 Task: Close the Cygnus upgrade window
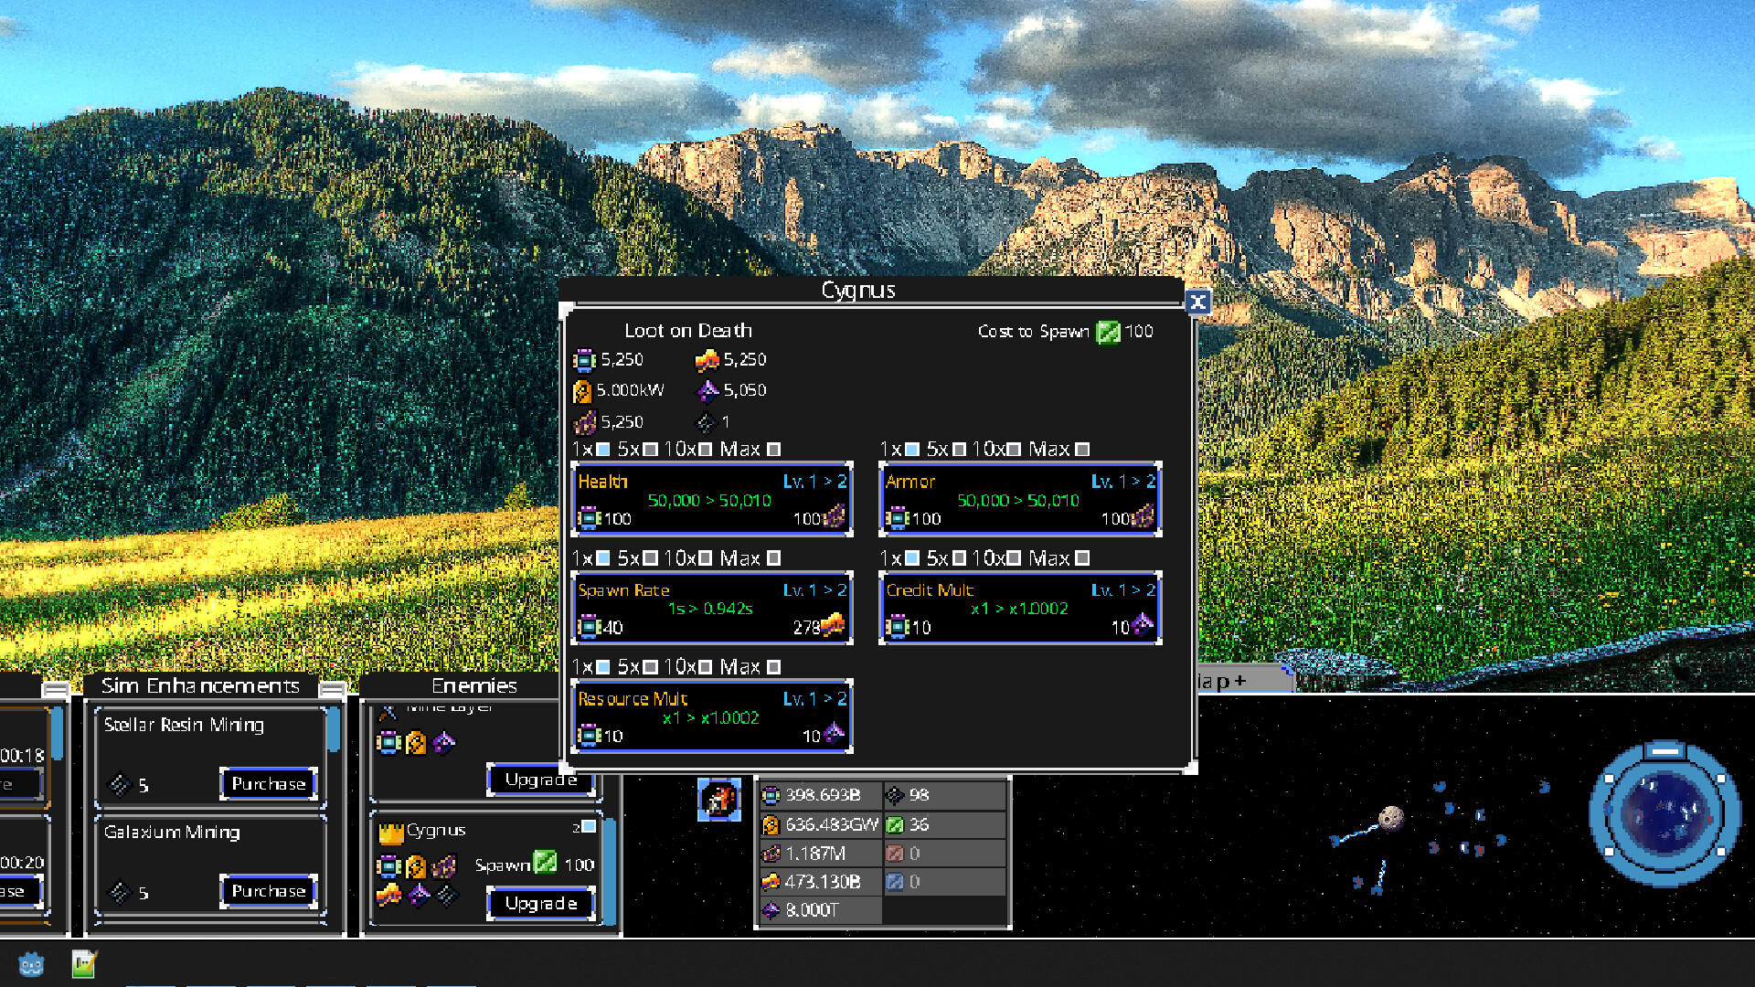[1197, 302]
